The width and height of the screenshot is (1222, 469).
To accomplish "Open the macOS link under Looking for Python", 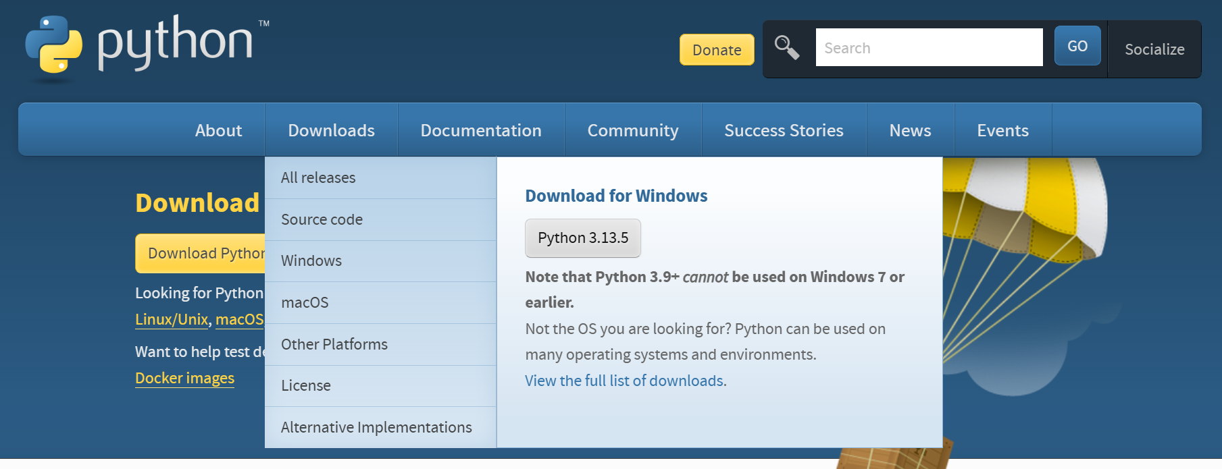I will point(240,319).
